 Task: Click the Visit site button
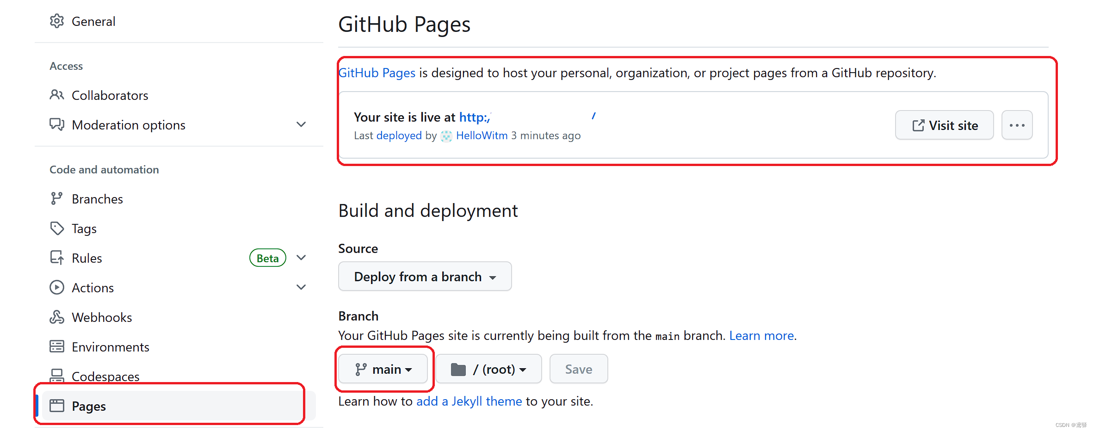[x=944, y=125]
